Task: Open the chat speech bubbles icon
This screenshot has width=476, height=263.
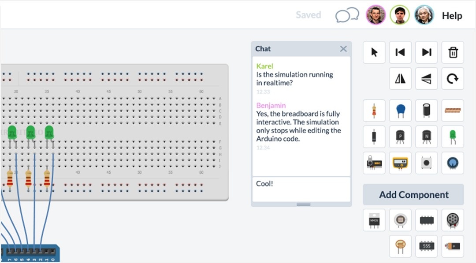Action: [x=347, y=16]
